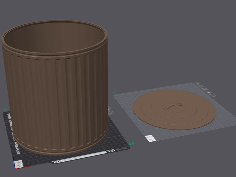Arrange objects on the lid plate
This screenshot has height=177, width=236.
205,89
